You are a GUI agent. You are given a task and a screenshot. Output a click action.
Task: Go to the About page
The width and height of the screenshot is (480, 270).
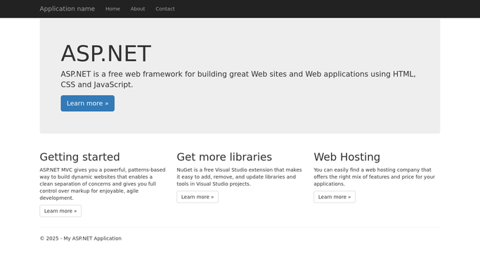click(x=138, y=9)
